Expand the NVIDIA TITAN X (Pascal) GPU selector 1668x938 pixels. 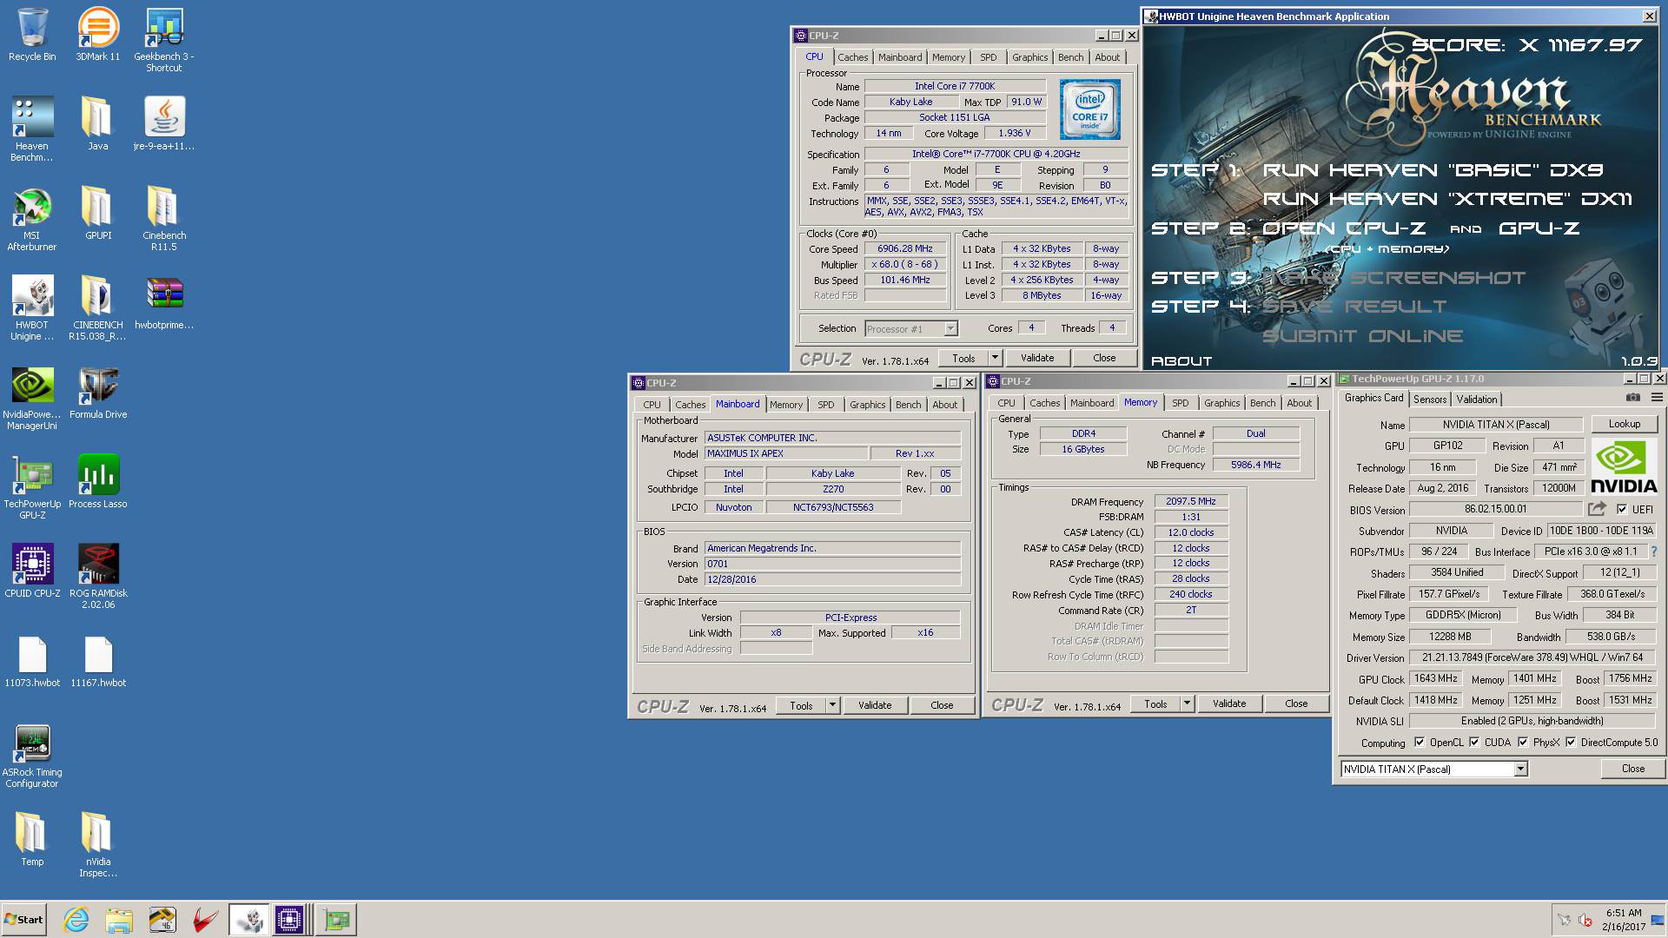point(1520,770)
